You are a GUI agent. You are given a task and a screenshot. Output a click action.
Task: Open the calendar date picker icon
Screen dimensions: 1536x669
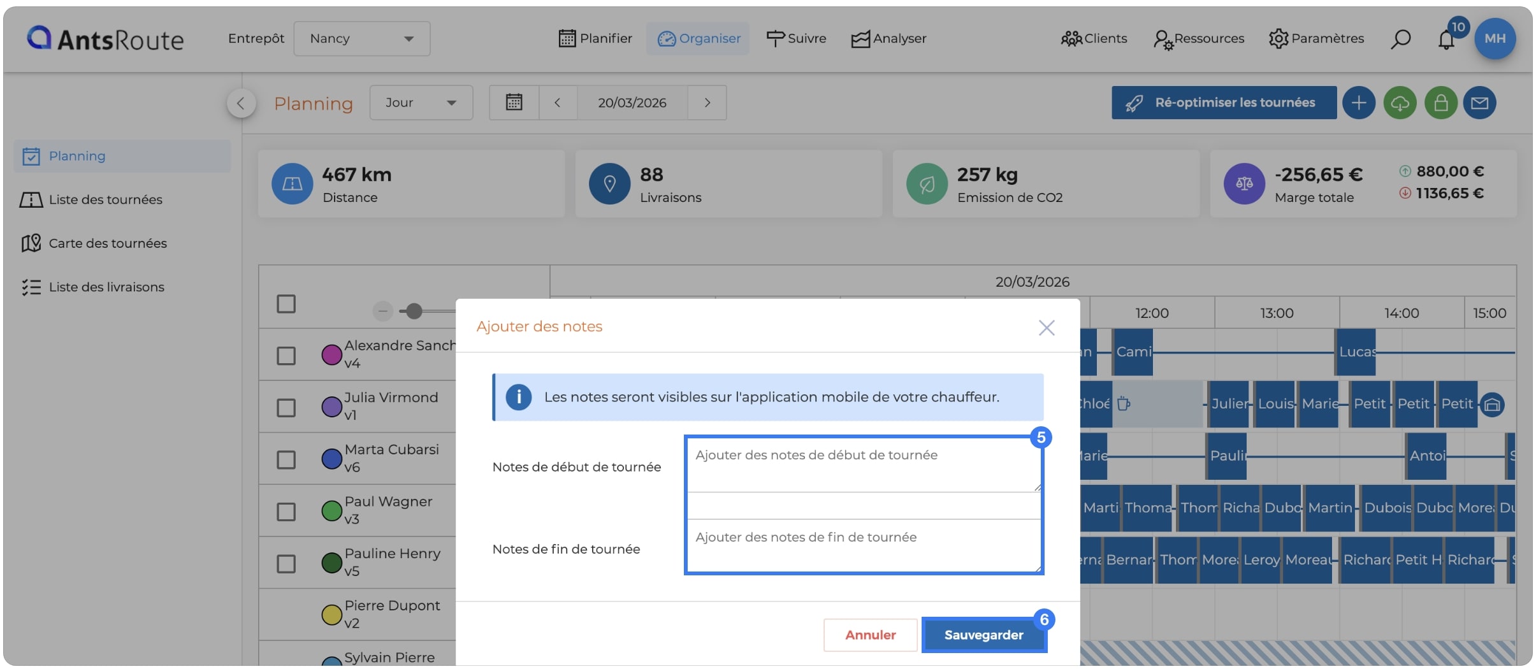click(x=514, y=103)
